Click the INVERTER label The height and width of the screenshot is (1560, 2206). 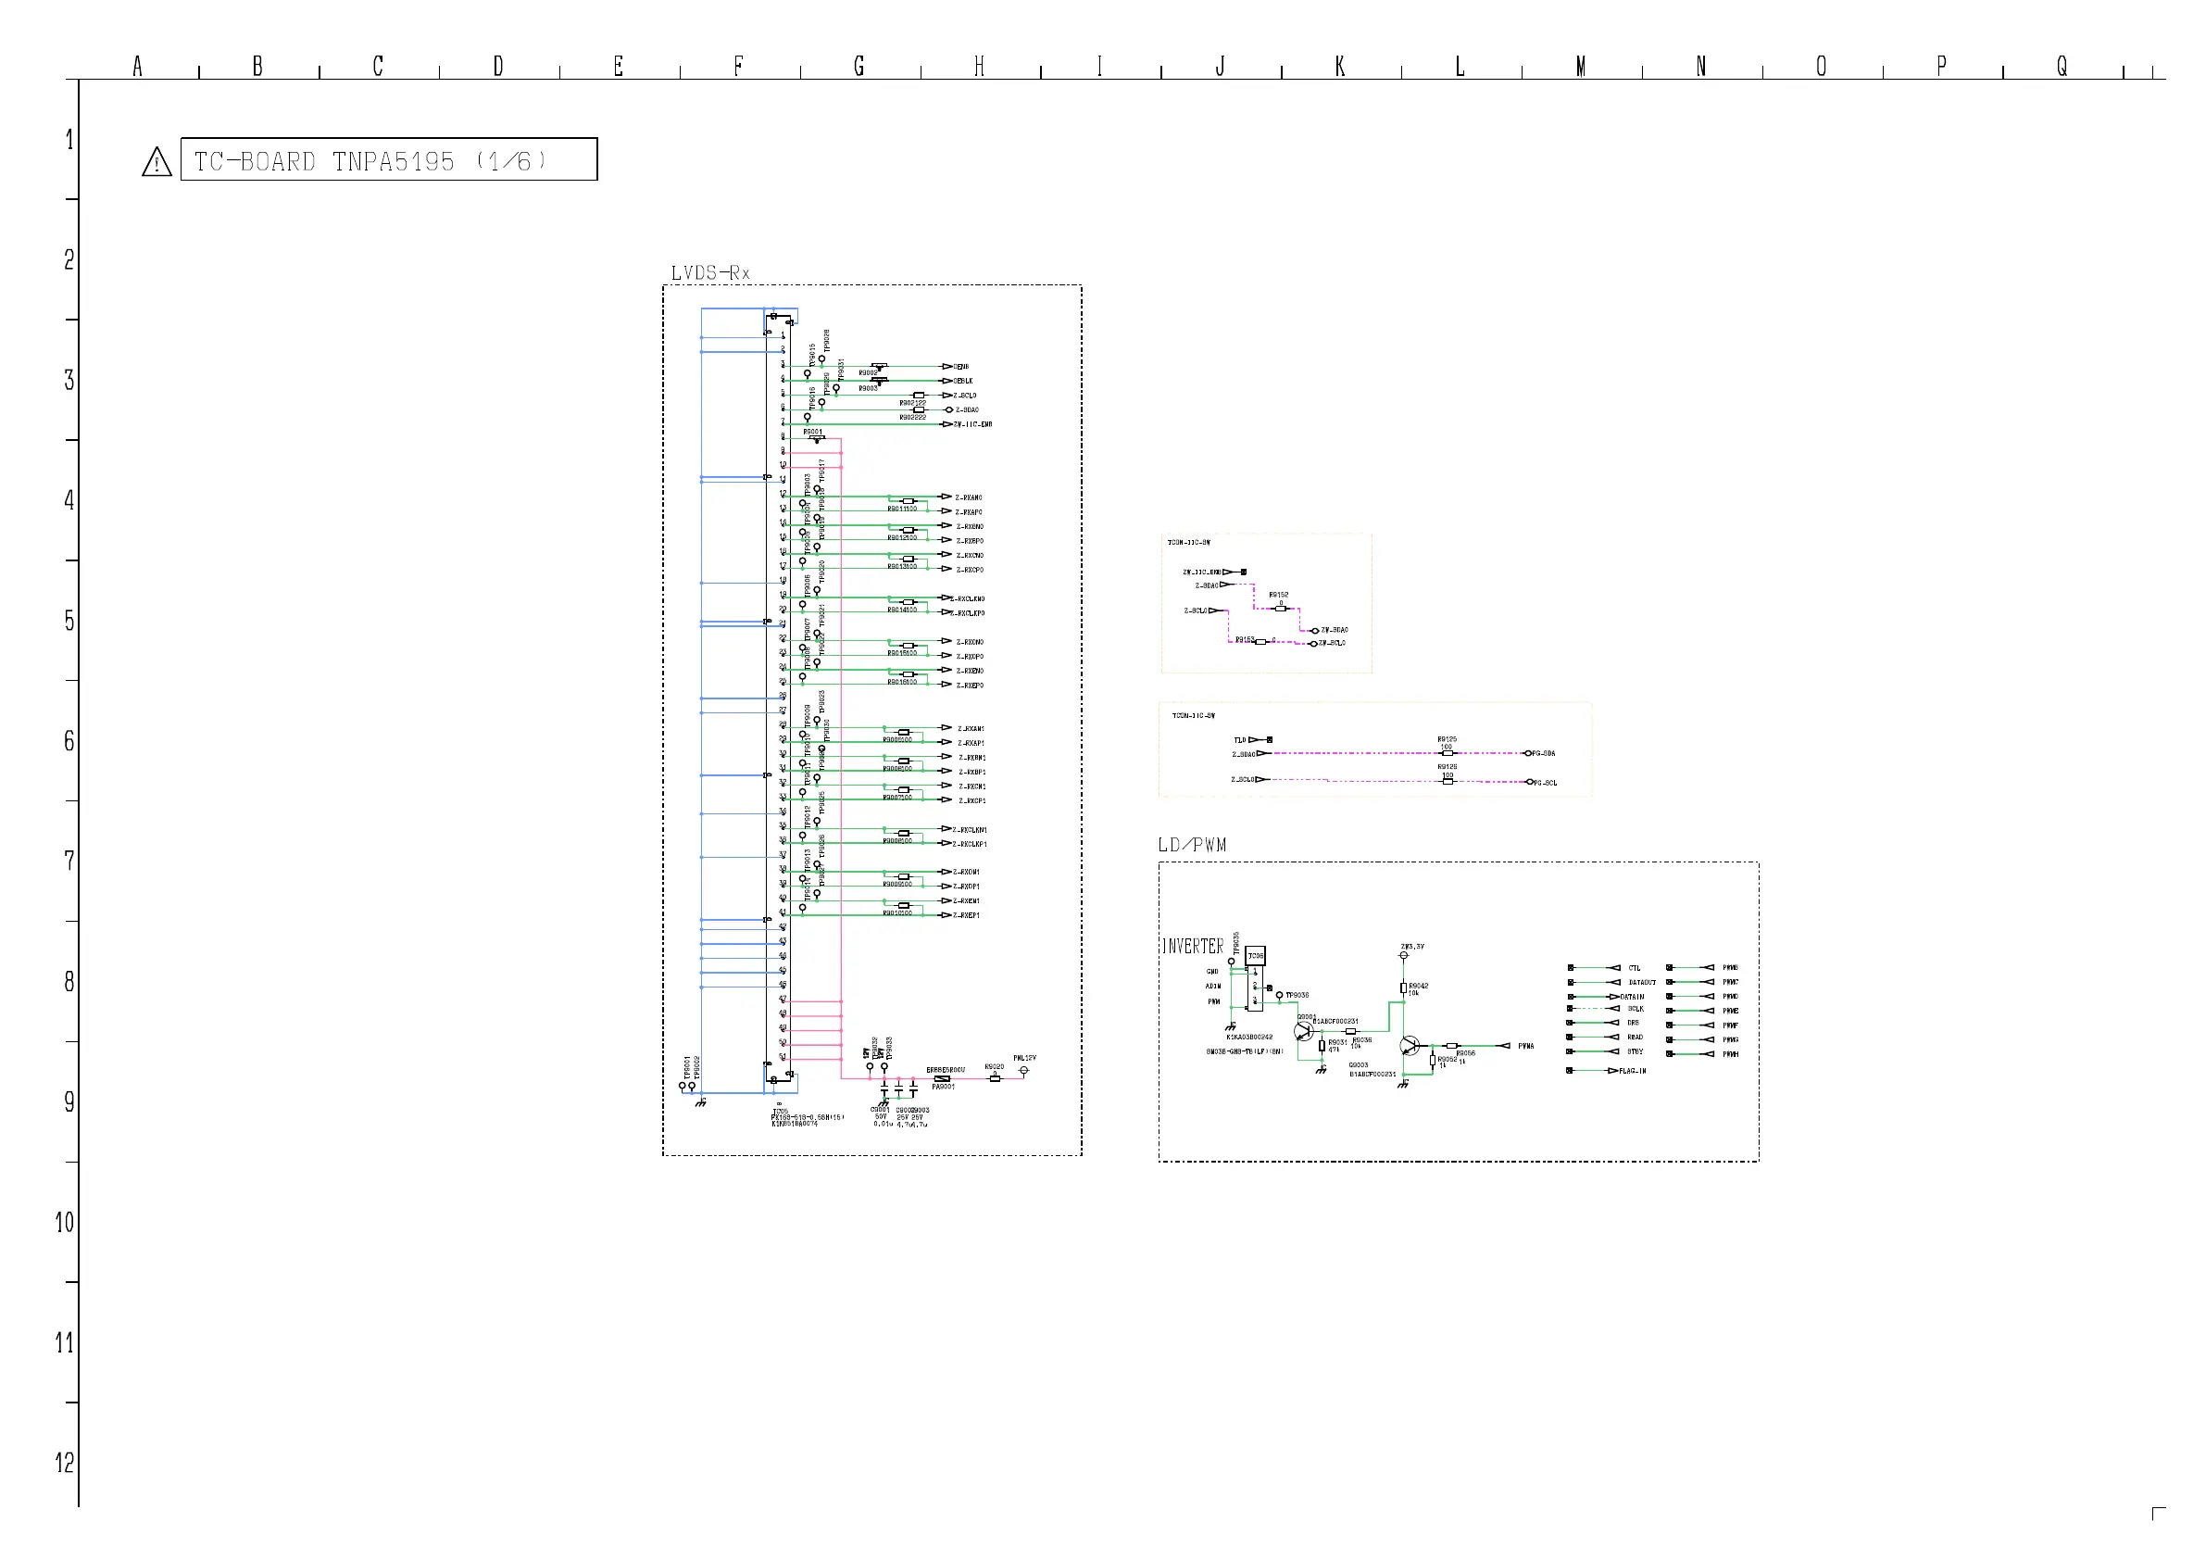pyautogui.click(x=1192, y=947)
